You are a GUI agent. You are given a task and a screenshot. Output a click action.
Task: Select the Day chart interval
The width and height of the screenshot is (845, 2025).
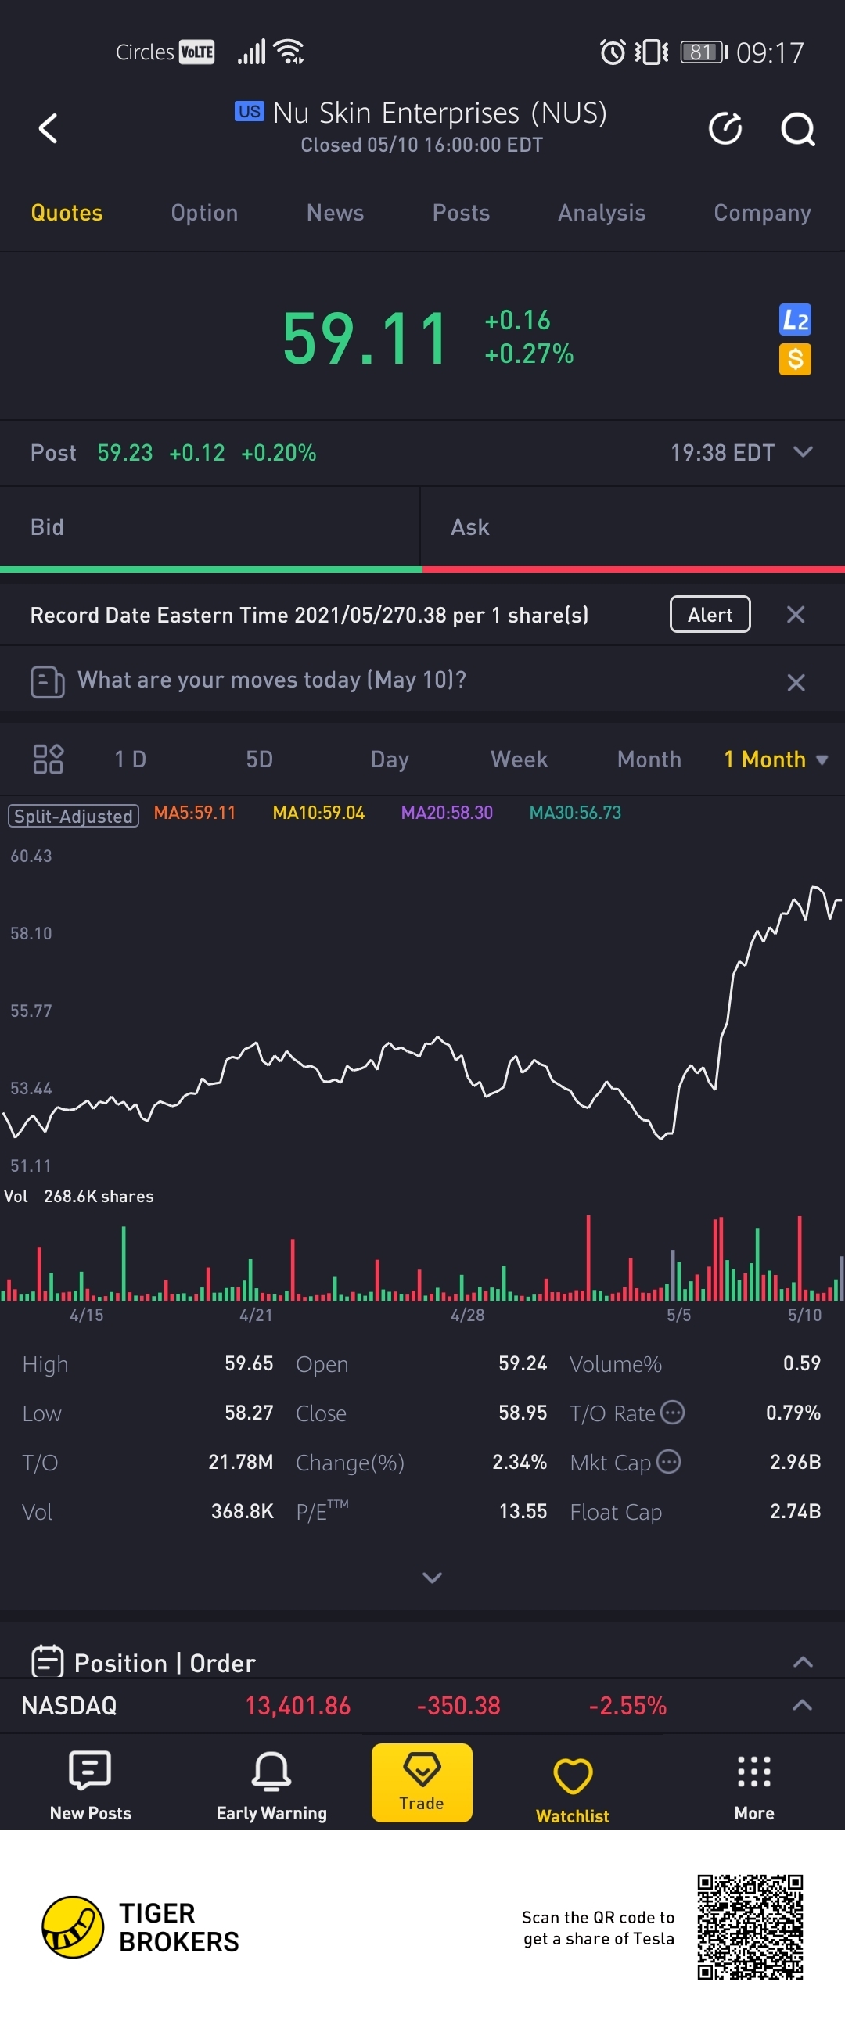coord(389,759)
